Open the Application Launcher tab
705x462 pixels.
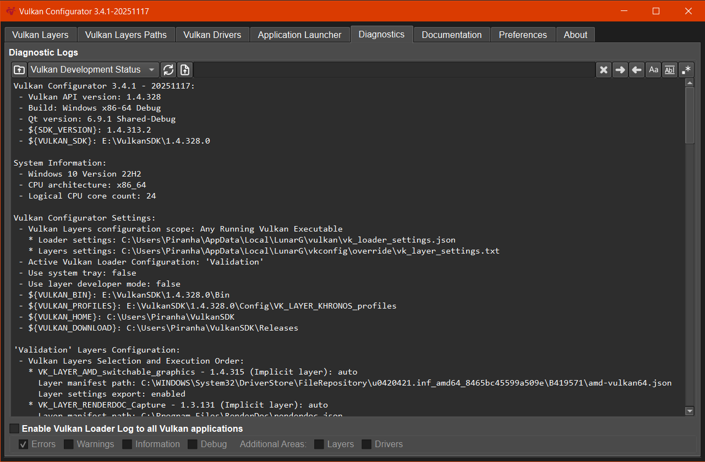click(299, 35)
